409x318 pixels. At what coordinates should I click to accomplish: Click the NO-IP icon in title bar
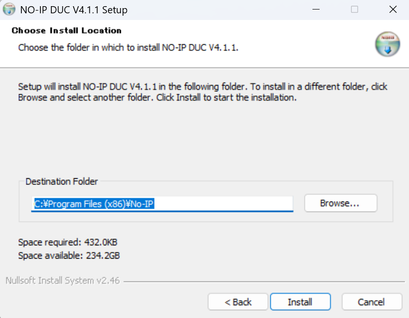click(x=9, y=9)
